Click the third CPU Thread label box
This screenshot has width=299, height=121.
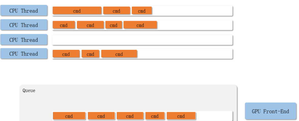pyautogui.click(x=24, y=40)
